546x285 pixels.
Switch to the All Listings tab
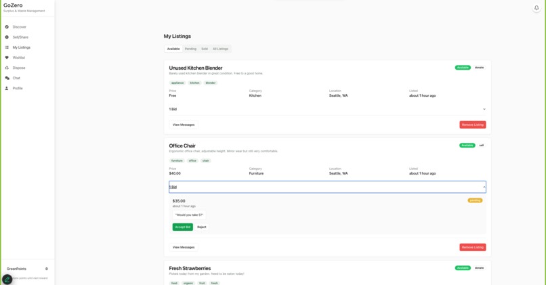point(220,49)
